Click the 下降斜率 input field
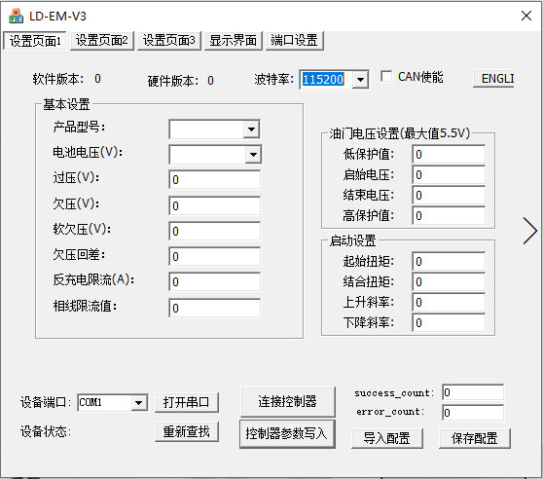The height and width of the screenshot is (479, 543). pyautogui.click(x=449, y=323)
